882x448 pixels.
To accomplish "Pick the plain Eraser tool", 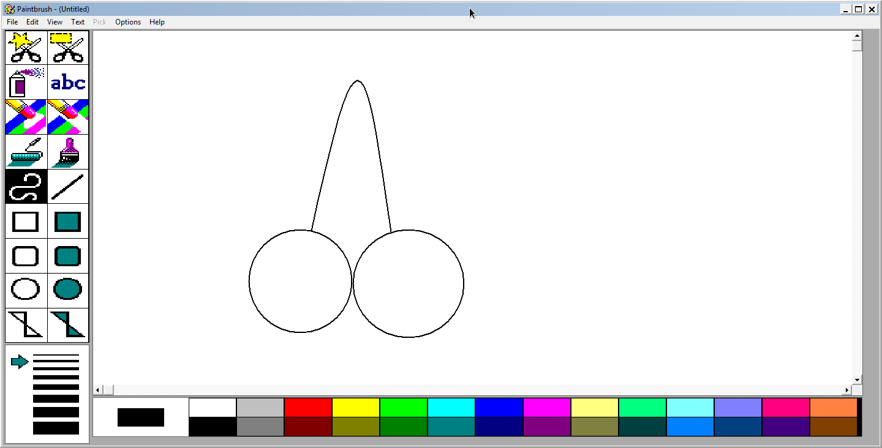I will [68, 117].
